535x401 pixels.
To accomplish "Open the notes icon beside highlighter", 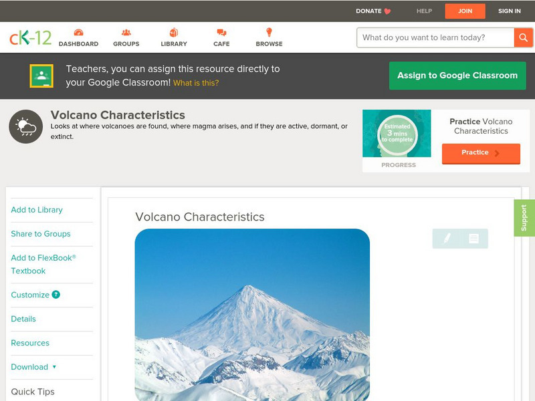I will point(473,239).
